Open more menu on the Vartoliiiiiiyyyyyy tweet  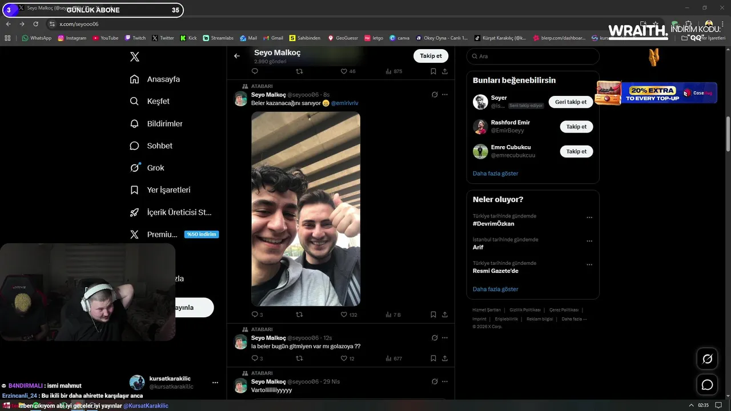(x=445, y=381)
